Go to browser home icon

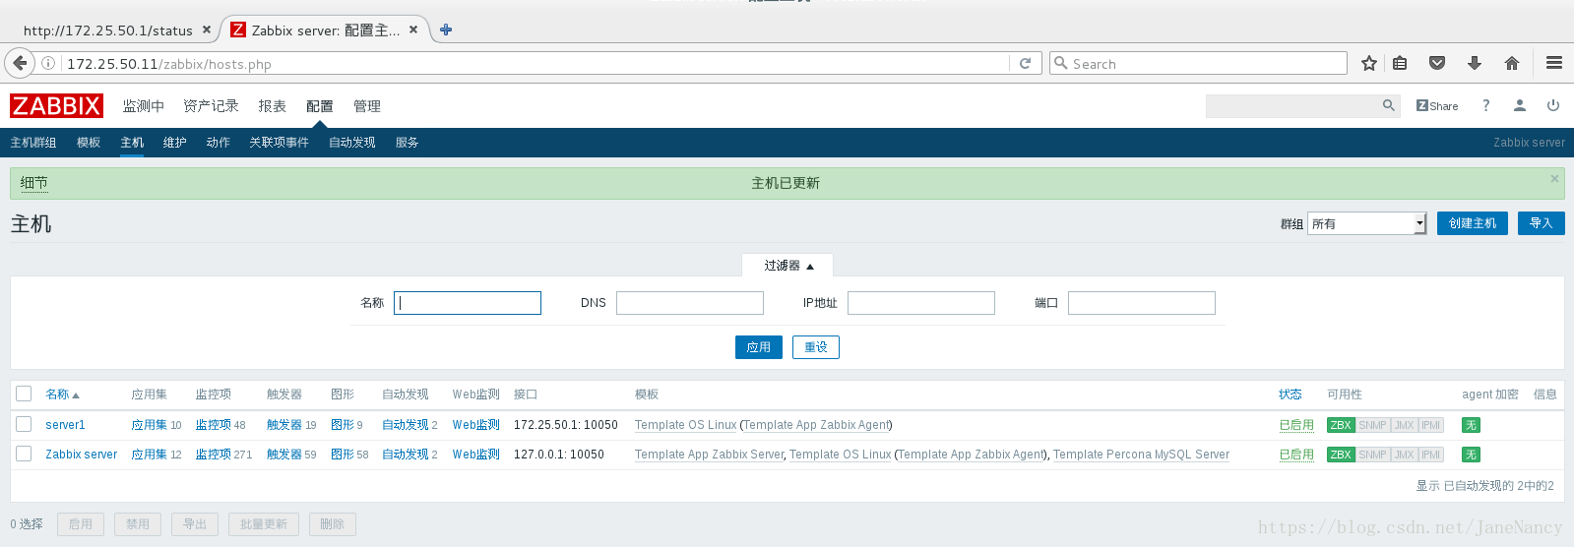pyautogui.click(x=1512, y=63)
